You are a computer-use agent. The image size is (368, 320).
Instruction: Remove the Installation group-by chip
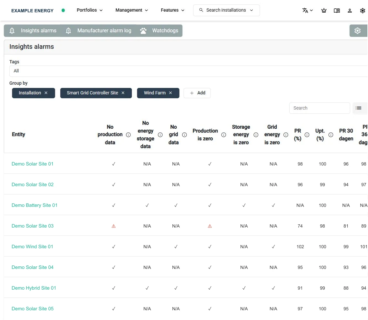[46, 93]
